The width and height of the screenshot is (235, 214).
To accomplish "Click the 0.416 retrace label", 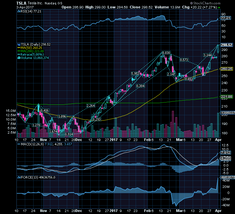I will click(45, 111).
